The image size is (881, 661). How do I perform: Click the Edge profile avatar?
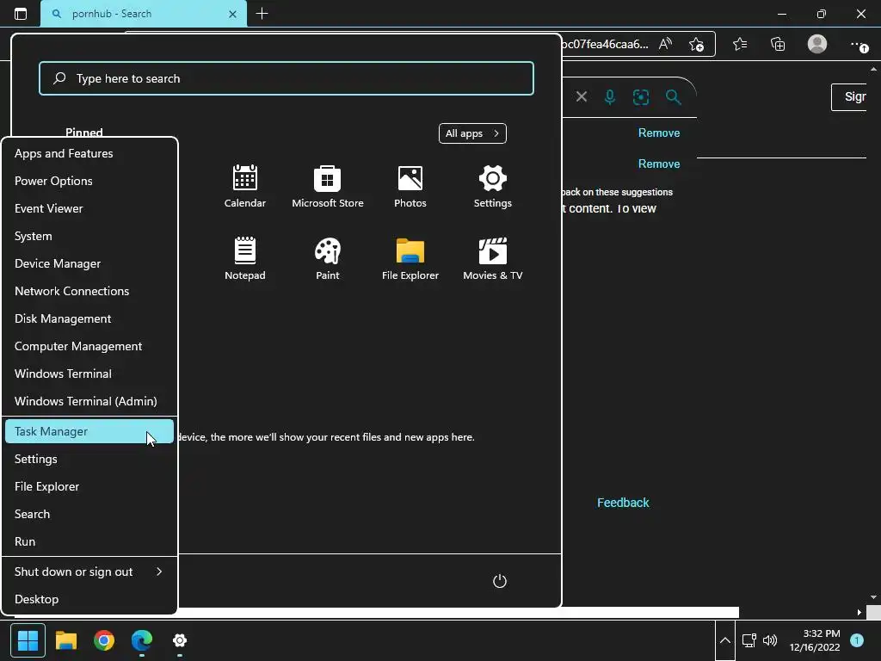[x=817, y=44]
